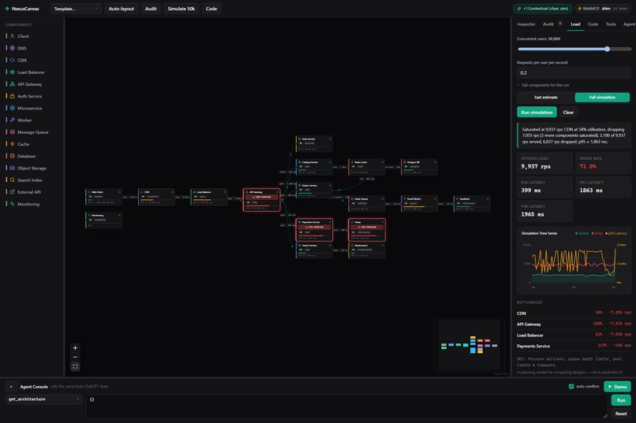Click the Web Client node icon
Image resolution: width=636 pixels, height=423 pixels.
pos(89,192)
